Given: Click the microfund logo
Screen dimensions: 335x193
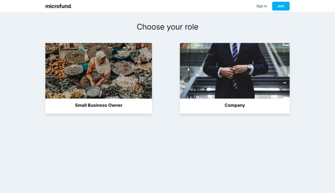Looking at the screenshot, I should [x=59, y=6].
